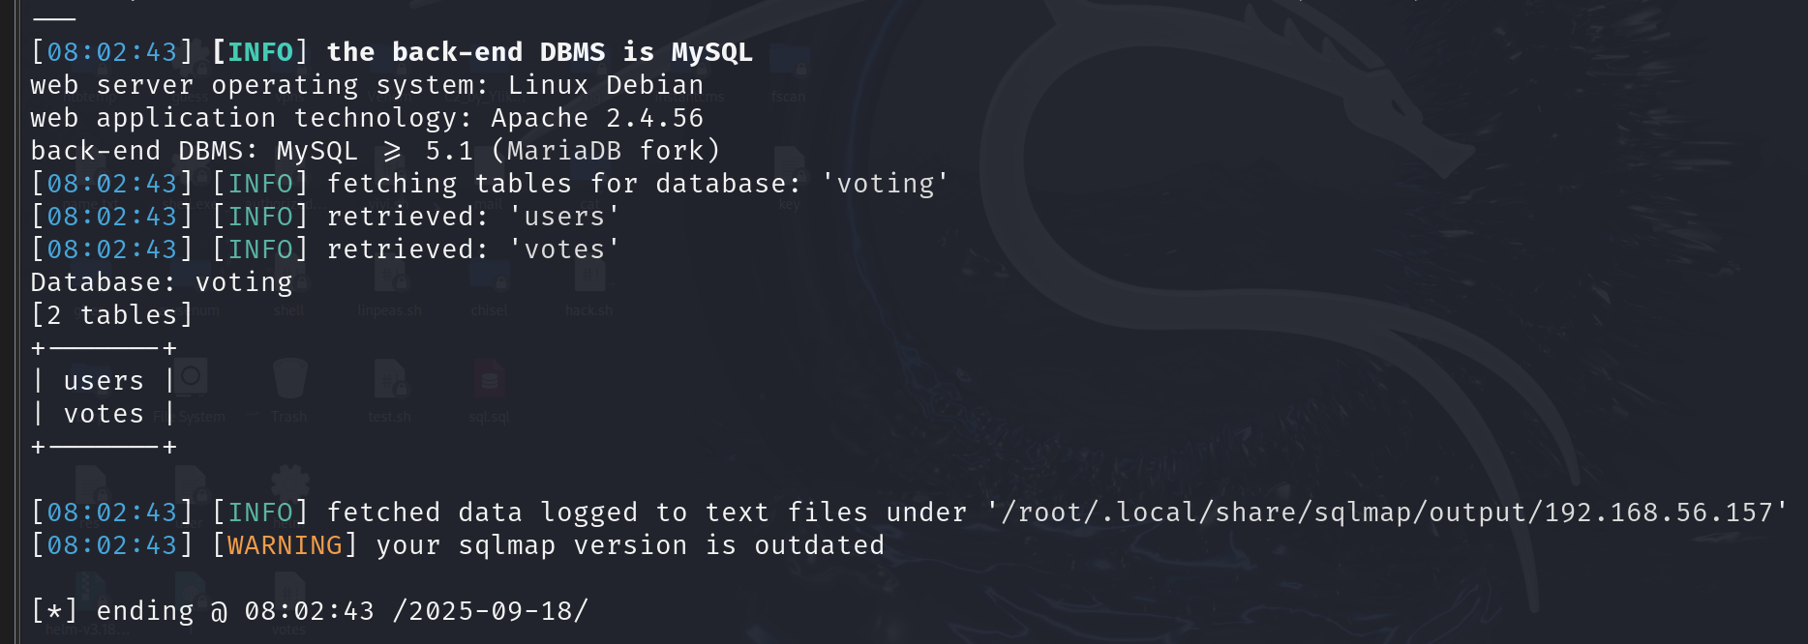Click the users row in tables list
The height and width of the screenshot is (644, 1808).
click(x=104, y=381)
